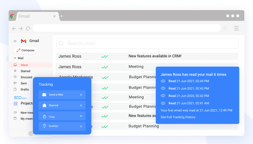
Task: Open James Ross CRM features email
Action: pyautogui.click(x=147, y=56)
